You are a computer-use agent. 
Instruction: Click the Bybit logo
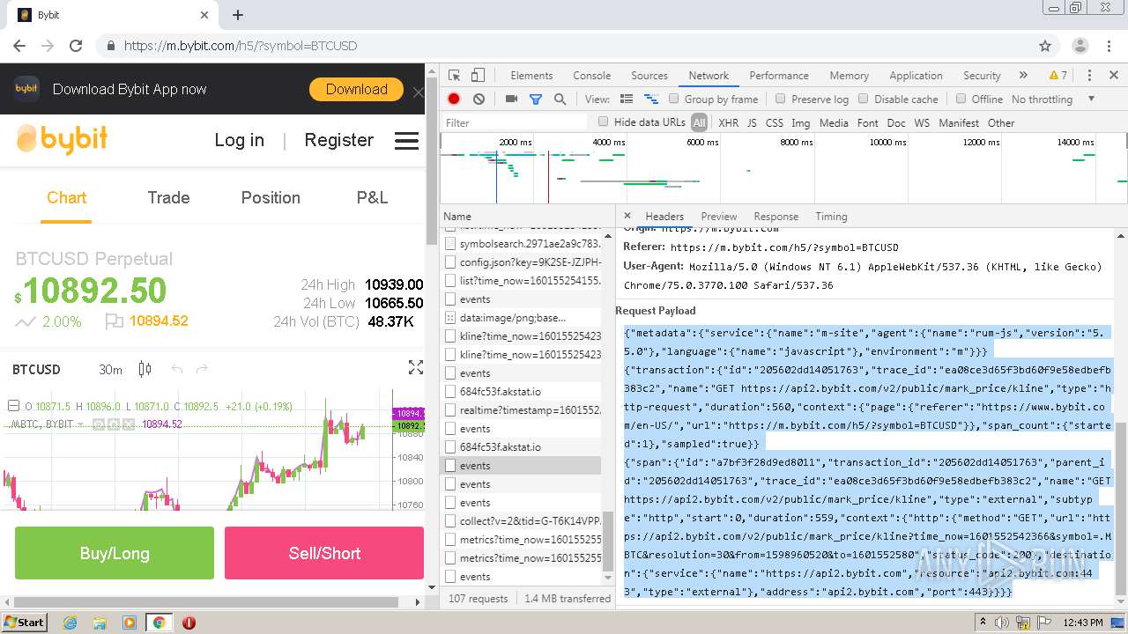click(x=62, y=139)
